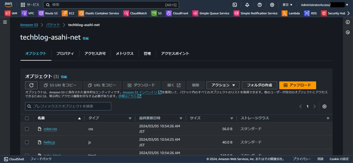
Task: Open the info panel icon on right
Action: [x=348, y=22]
